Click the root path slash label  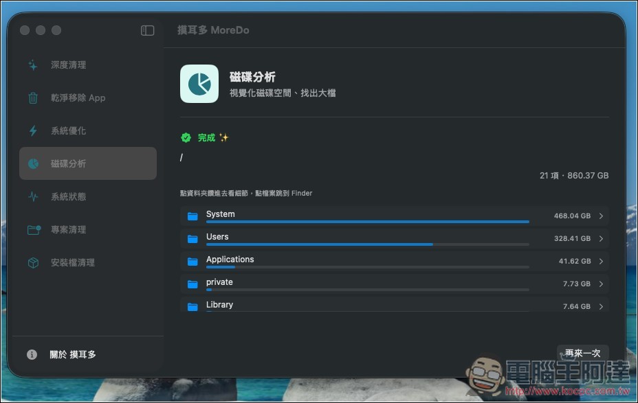coord(181,158)
